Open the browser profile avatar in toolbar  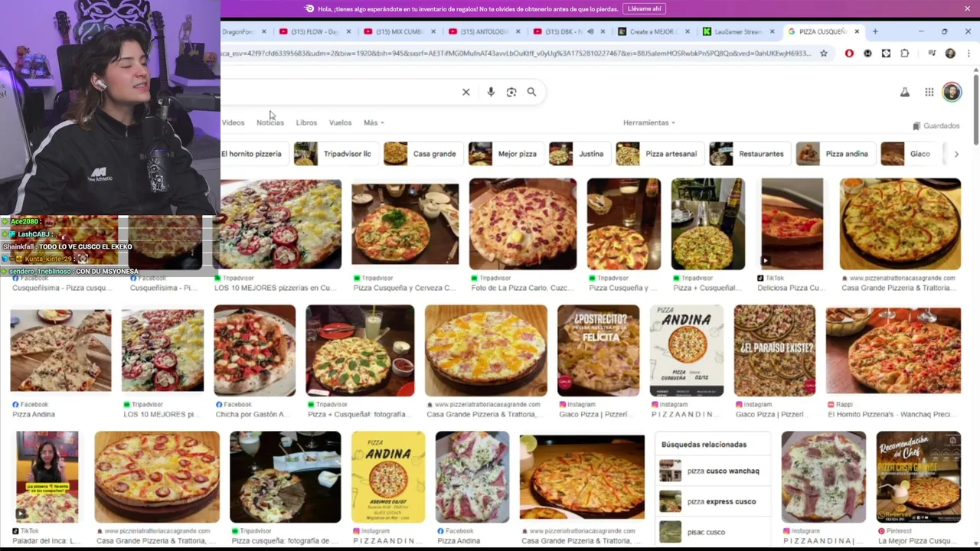[950, 54]
